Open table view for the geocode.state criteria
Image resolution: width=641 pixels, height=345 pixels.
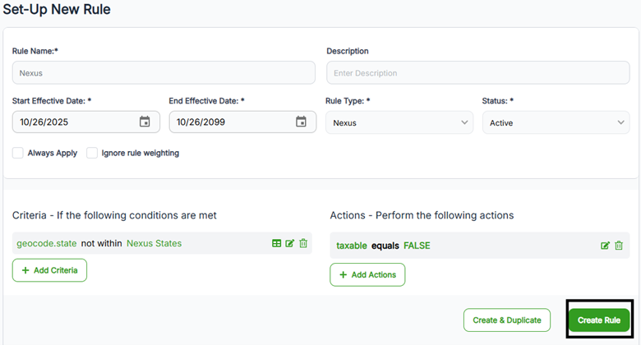pyautogui.click(x=277, y=244)
